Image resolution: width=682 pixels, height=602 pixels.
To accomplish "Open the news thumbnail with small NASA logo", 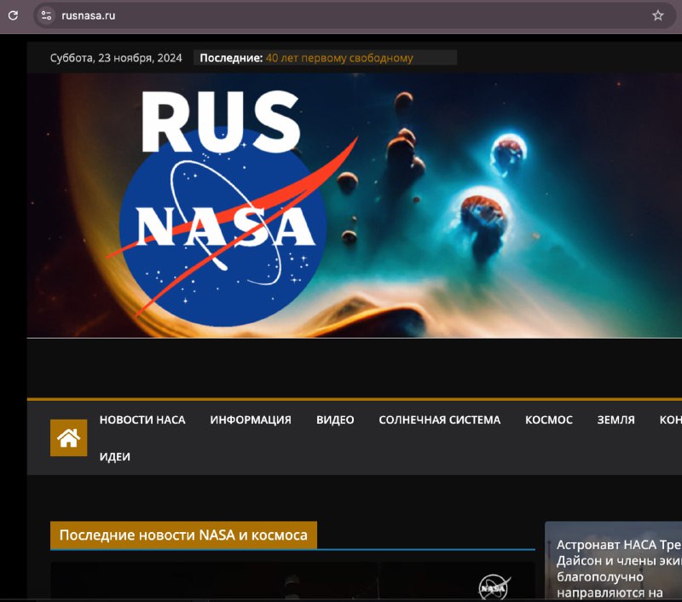I will [292, 582].
